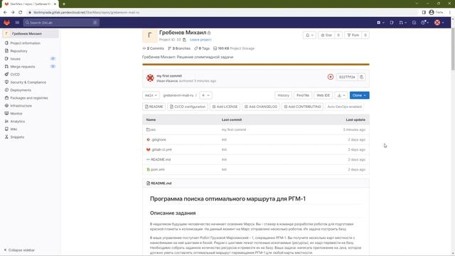This screenshot has width=455, height=256.
Task: Copy the commit SHA with the copy icon
Action: point(362,77)
